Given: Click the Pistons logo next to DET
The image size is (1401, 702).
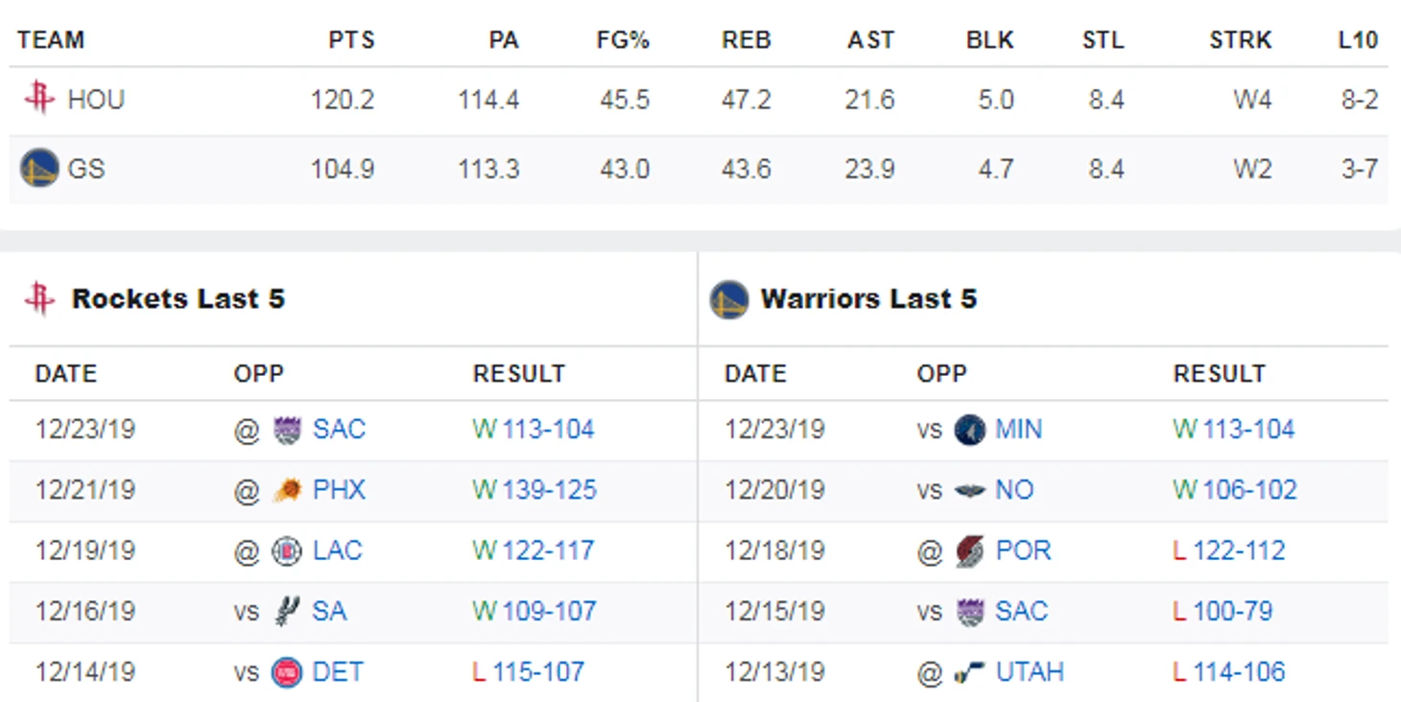Looking at the screenshot, I should pos(287,672).
